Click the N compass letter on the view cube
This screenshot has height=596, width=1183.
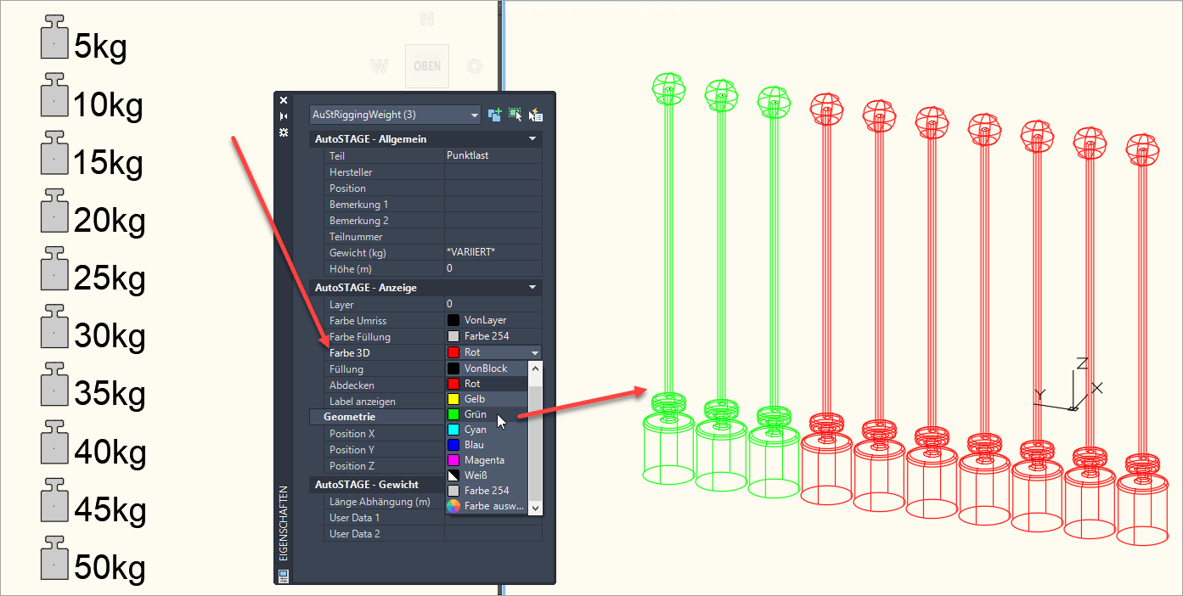(x=427, y=19)
